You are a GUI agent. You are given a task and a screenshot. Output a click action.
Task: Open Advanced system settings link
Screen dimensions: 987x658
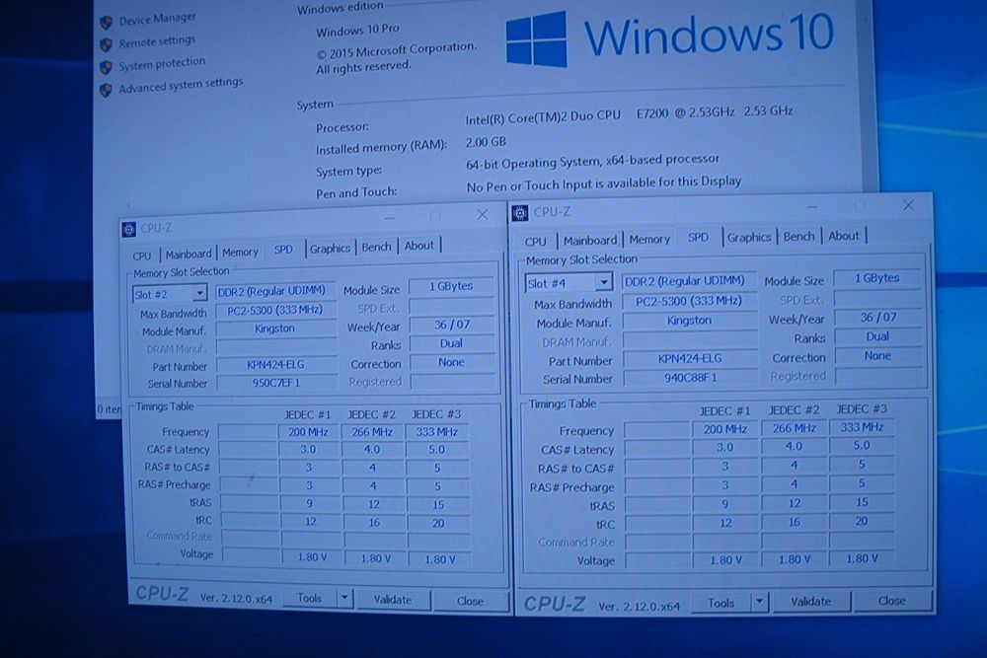coord(181,84)
